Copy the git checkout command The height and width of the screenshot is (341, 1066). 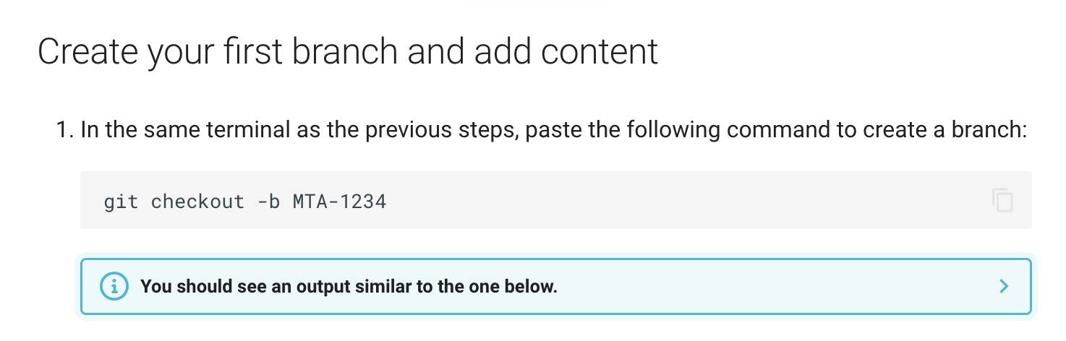click(x=1002, y=200)
